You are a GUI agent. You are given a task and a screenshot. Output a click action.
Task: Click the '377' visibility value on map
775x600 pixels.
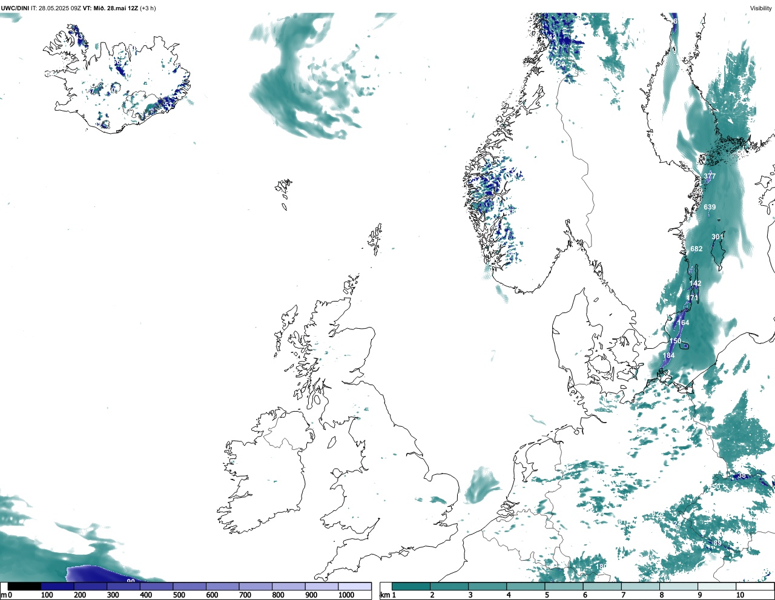click(710, 176)
